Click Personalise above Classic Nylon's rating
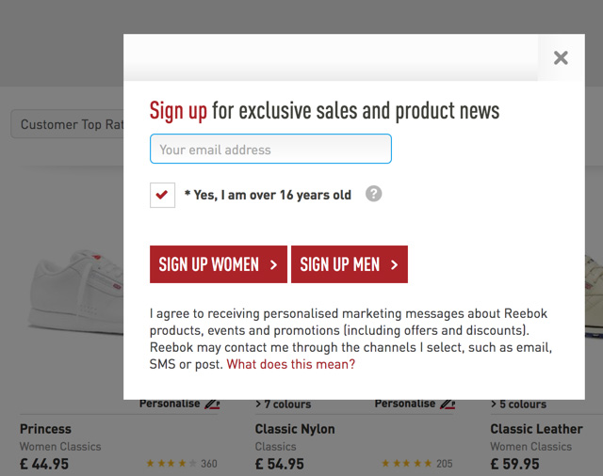603x476 pixels. [415, 404]
